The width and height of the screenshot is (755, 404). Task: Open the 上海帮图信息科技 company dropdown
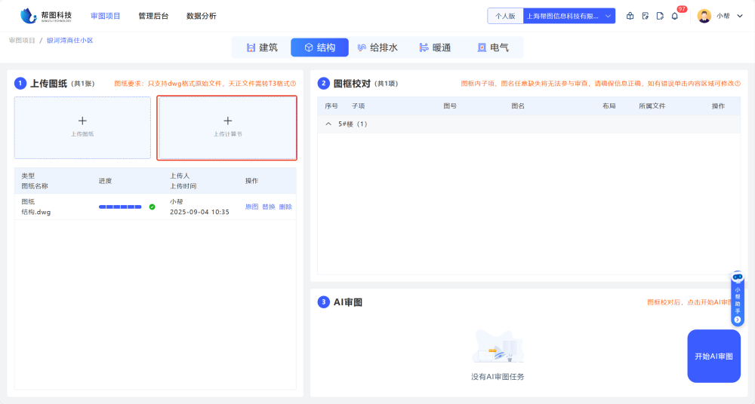click(x=569, y=16)
